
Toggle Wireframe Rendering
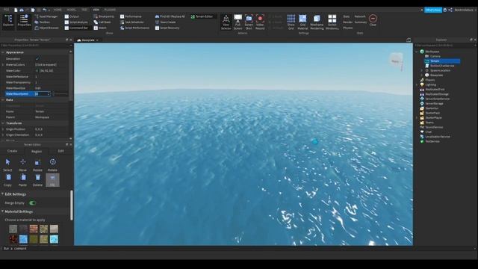[317, 22]
